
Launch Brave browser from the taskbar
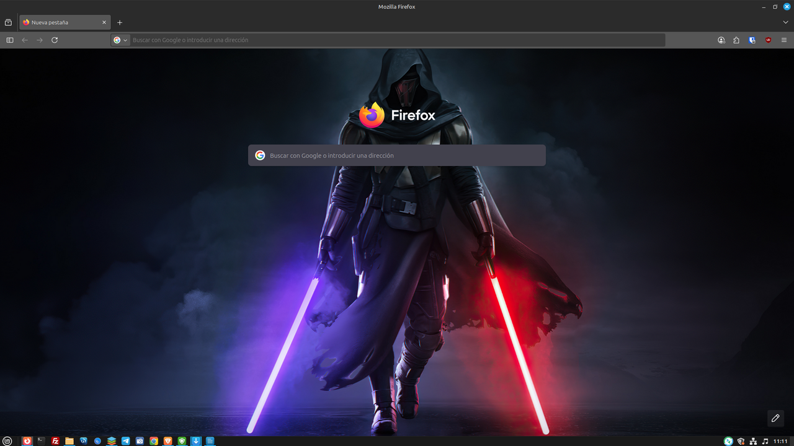tap(168, 441)
